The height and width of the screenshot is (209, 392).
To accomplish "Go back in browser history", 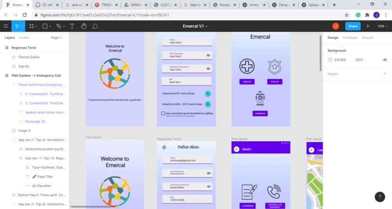I will (x=6, y=15).
